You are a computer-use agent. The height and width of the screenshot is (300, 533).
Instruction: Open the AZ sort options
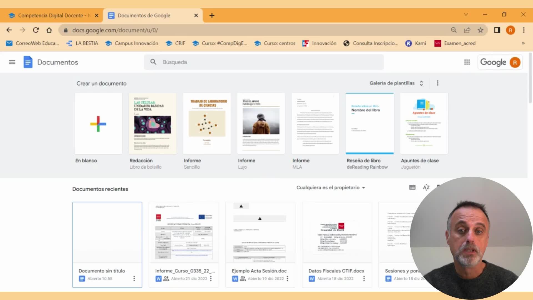[426, 187]
